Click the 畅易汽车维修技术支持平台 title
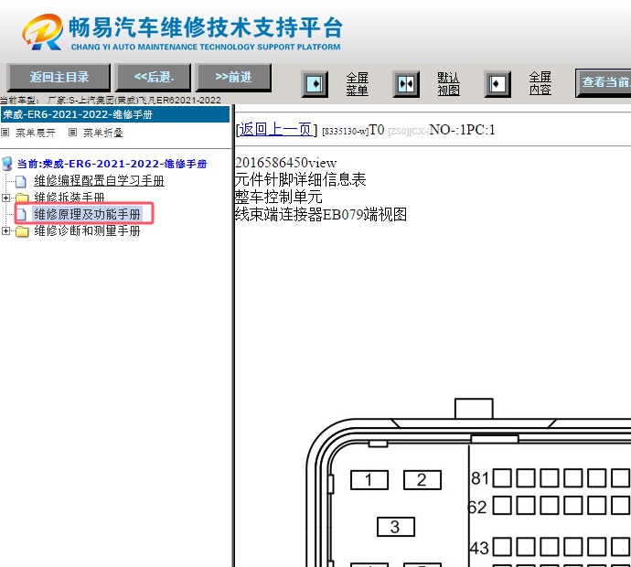The height and width of the screenshot is (567, 631). [x=206, y=27]
